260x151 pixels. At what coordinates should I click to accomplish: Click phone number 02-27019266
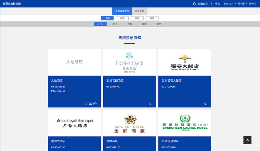168,87
